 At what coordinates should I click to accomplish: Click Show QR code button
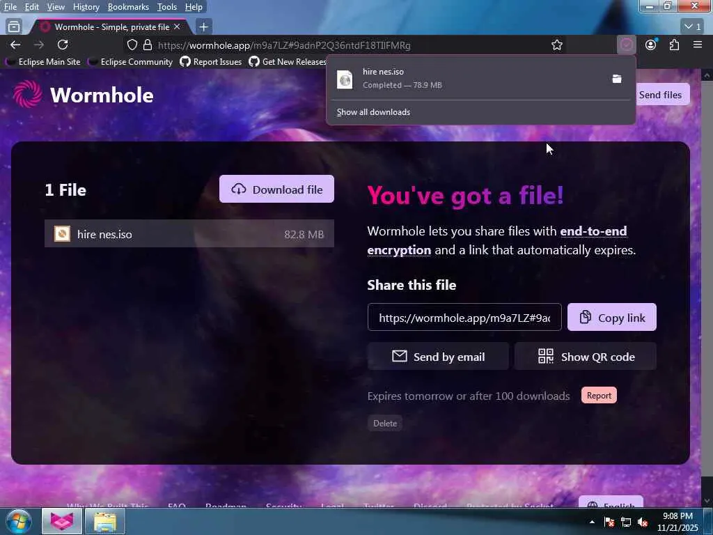click(586, 356)
